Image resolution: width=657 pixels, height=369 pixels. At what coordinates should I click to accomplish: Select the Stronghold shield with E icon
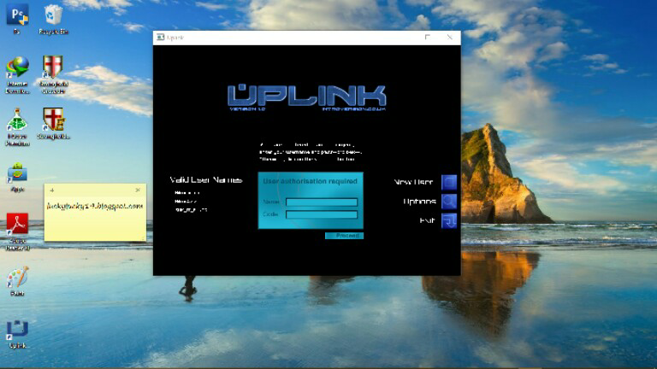pos(53,124)
